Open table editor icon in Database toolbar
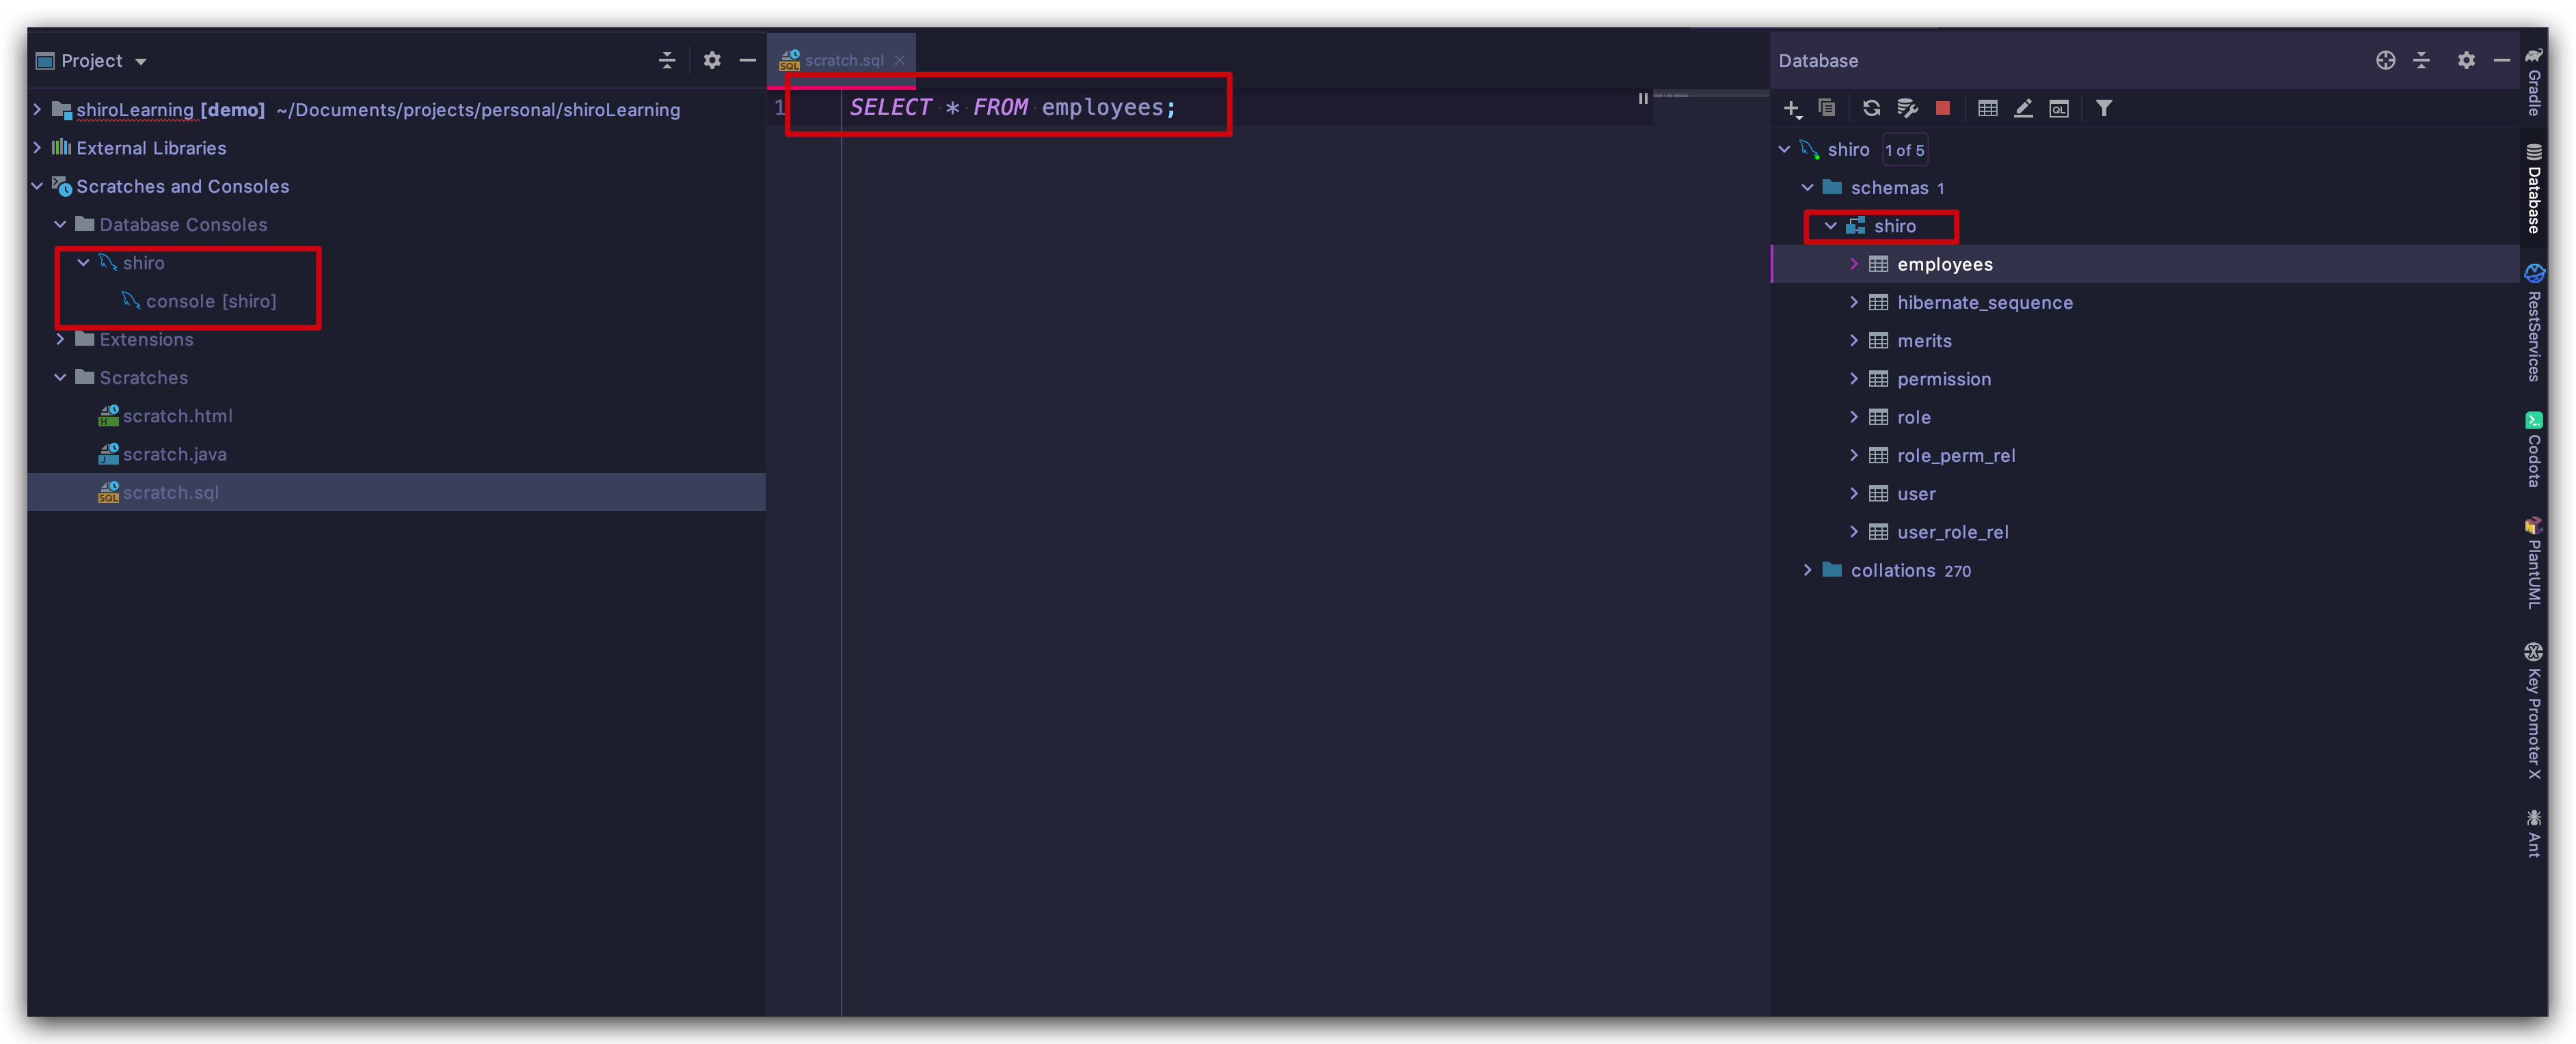Image resolution: width=2576 pixels, height=1044 pixels. (1988, 108)
